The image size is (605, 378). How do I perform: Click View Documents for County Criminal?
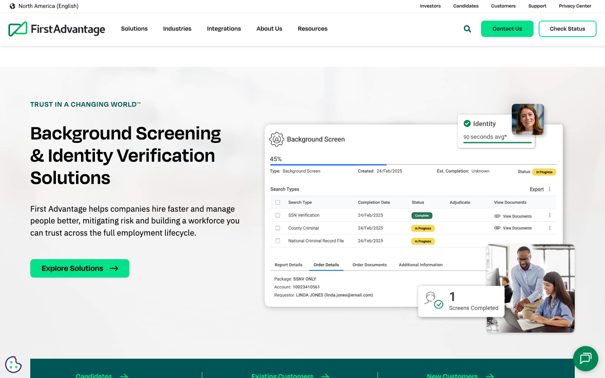point(517,228)
